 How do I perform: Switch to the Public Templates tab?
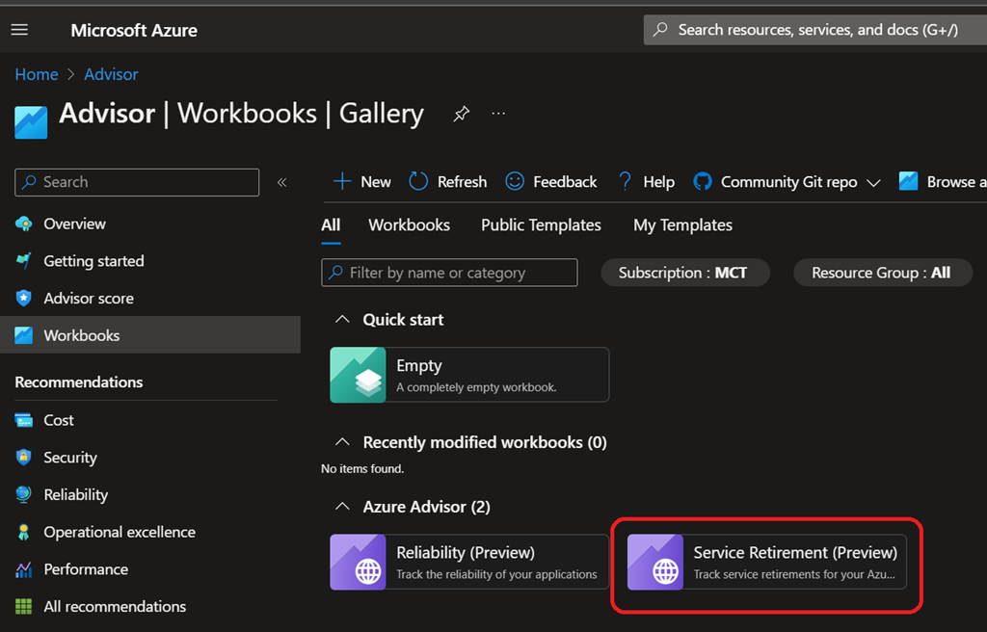tap(541, 224)
